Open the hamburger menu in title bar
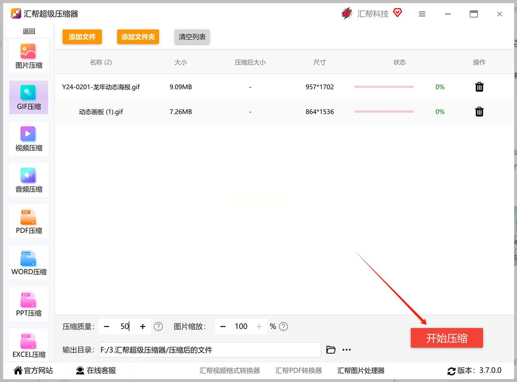 coord(422,14)
